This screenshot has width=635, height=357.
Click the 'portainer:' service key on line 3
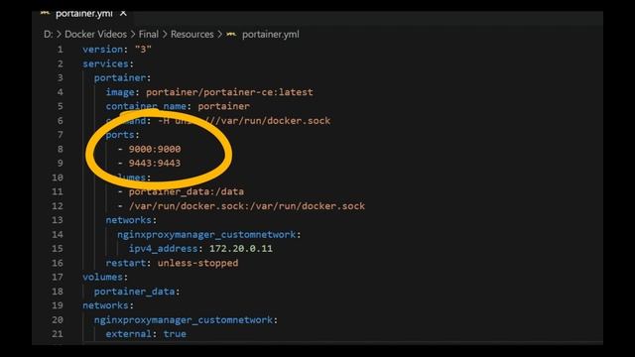pos(122,77)
